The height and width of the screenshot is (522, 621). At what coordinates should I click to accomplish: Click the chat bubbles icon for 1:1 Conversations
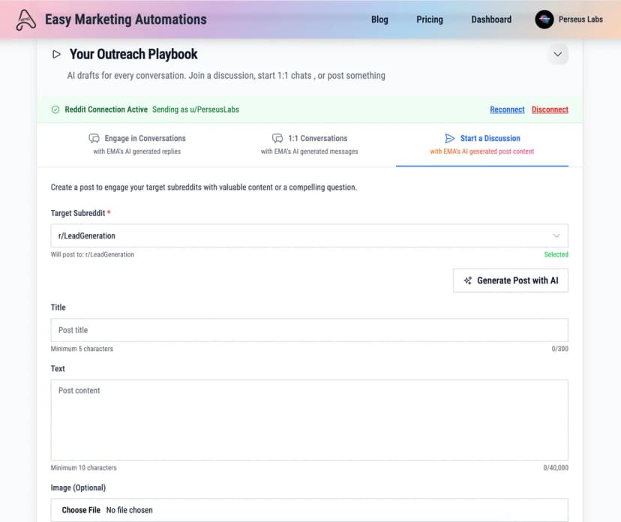tap(277, 138)
